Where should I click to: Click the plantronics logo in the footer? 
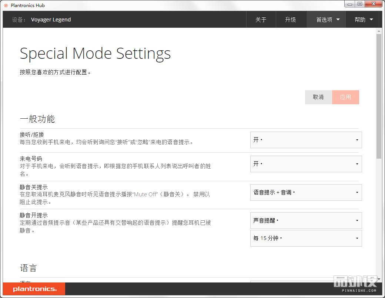tap(34, 289)
